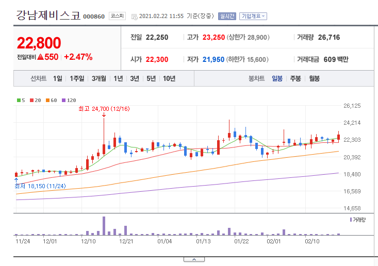Click the open price value 22,300

tap(157, 59)
